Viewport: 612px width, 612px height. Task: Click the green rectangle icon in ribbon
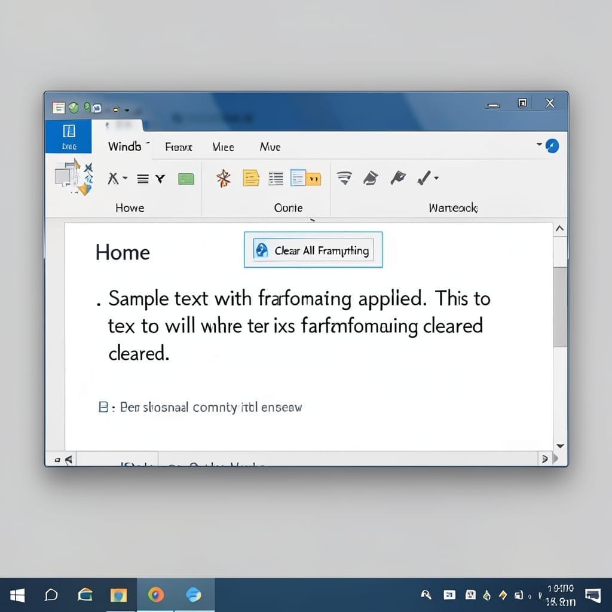(x=186, y=179)
